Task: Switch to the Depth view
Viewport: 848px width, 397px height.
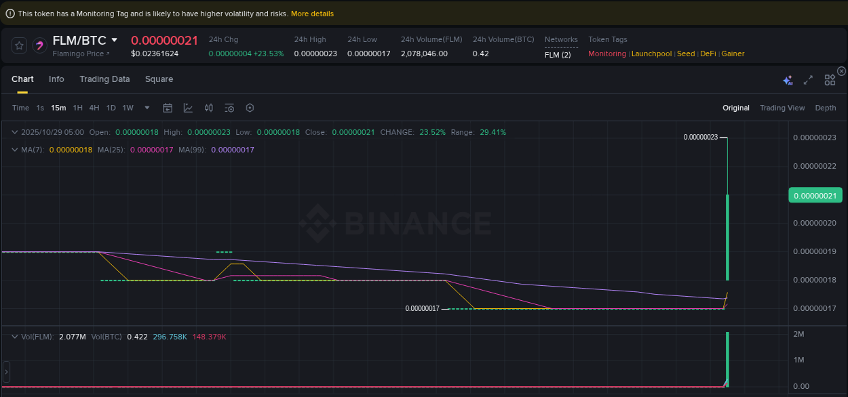Action: tap(826, 108)
